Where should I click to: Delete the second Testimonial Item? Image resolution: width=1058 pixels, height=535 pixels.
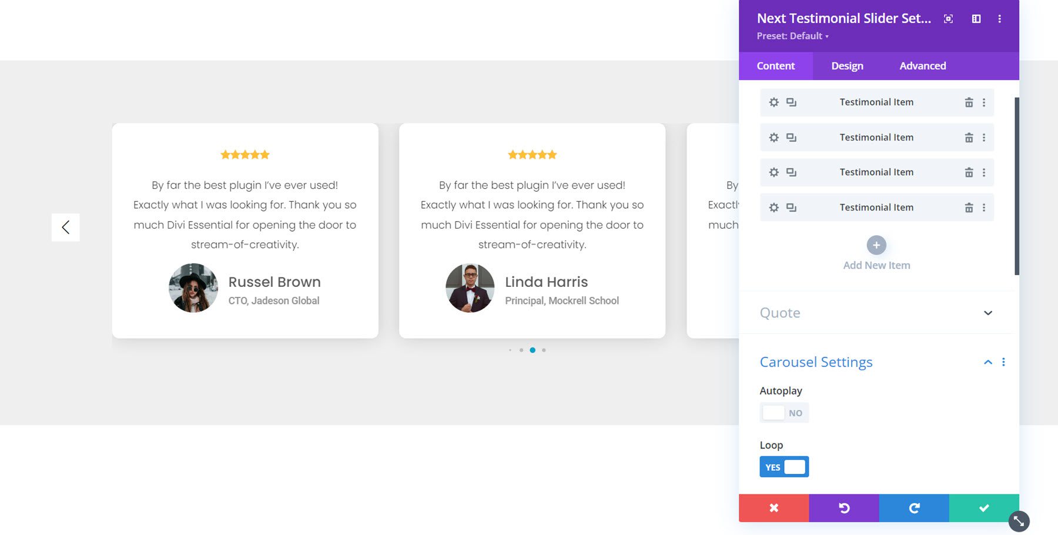click(969, 138)
